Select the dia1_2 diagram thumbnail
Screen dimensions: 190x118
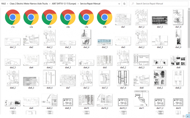tap(141, 17)
